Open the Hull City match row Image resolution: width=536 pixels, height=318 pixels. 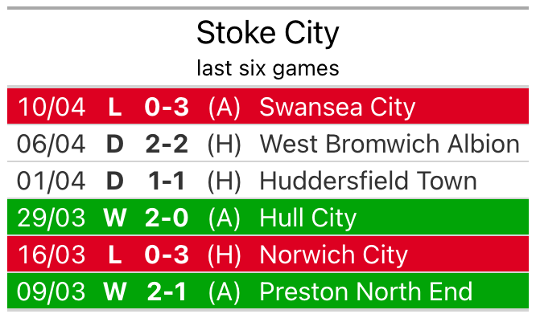tap(268, 218)
